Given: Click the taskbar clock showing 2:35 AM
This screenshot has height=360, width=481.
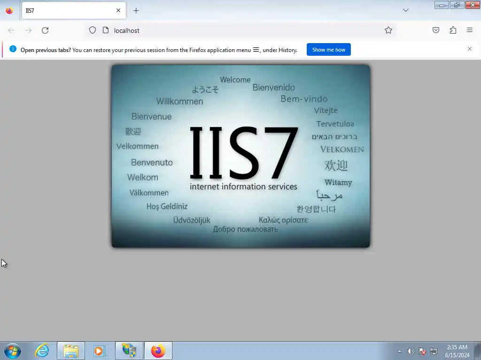Looking at the screenshot, I should coord(457,351).
